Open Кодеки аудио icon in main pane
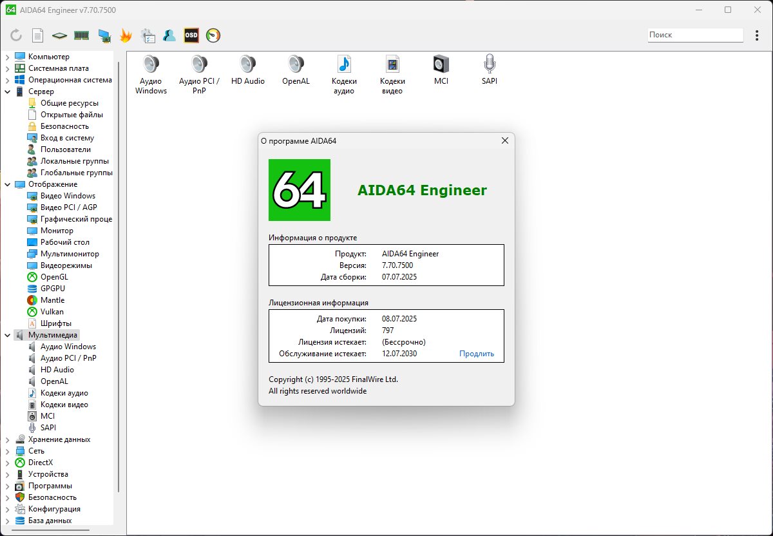This screenshot has width=773, height=536. (x=344, y=75)
